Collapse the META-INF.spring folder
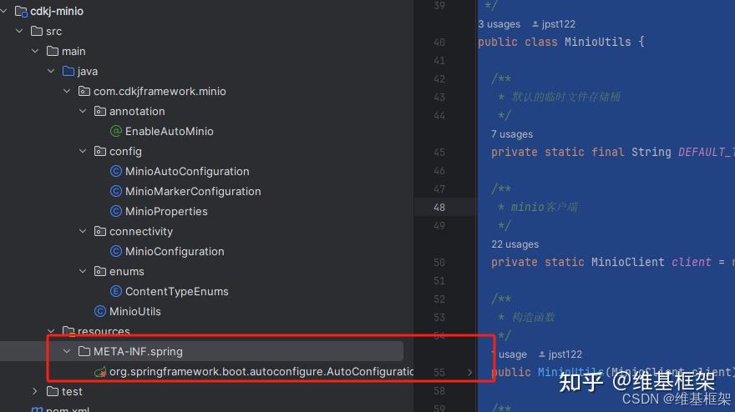Image resolution: width=735 pixels, height=412 pixels. (x=67, y=351)
